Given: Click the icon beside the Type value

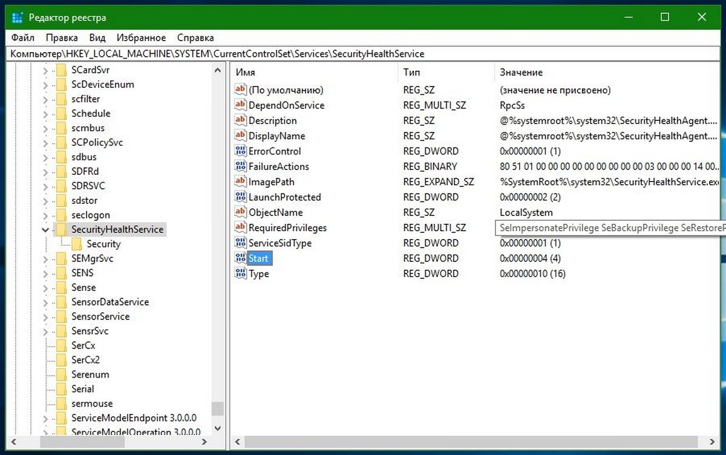Looking at the screenshot, I should click(x=240, y=273).
